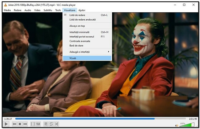This screenshot has width=200, height=129.
Task: Toggle Listă de redare andocată
Action: click(x=87, y=20)
